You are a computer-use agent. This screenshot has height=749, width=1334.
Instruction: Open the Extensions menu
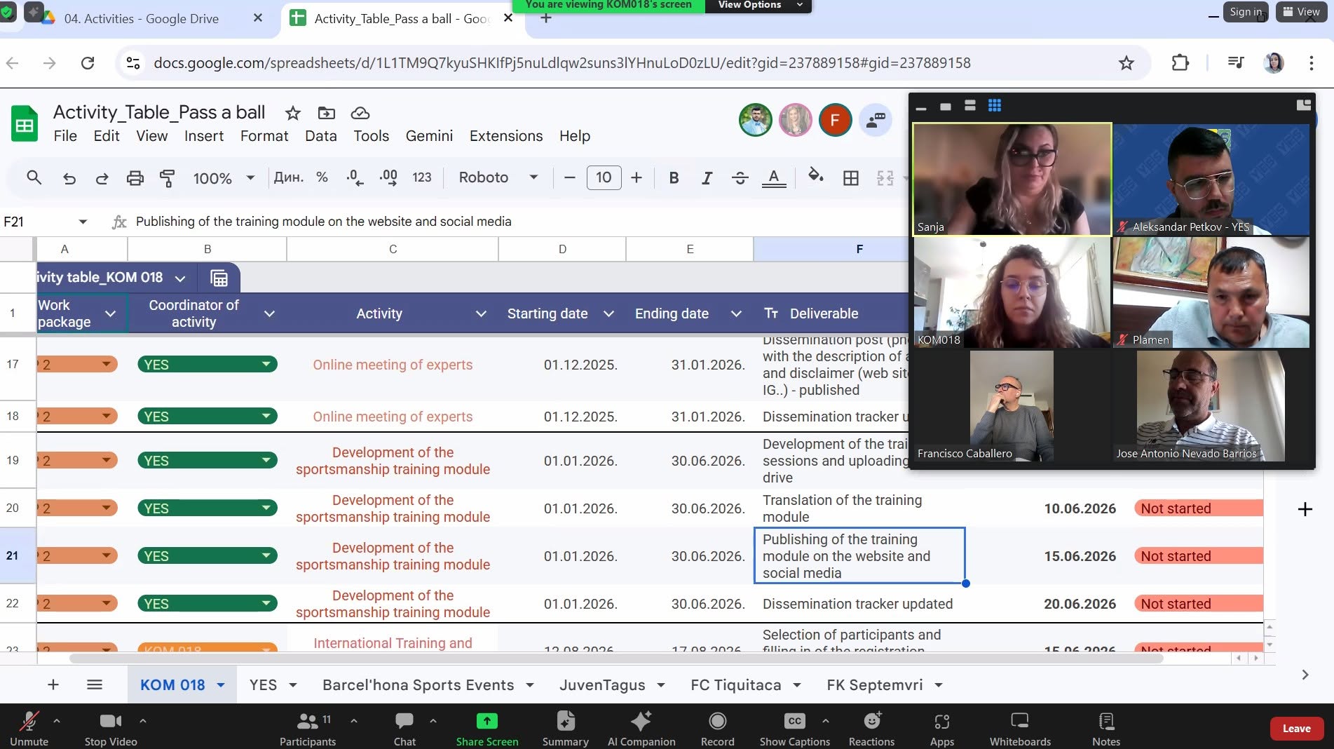point(506,136)
